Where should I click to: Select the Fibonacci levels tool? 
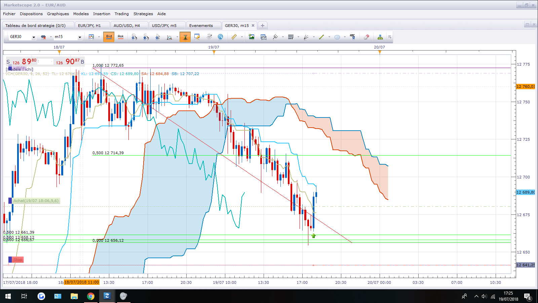(291, 37)
